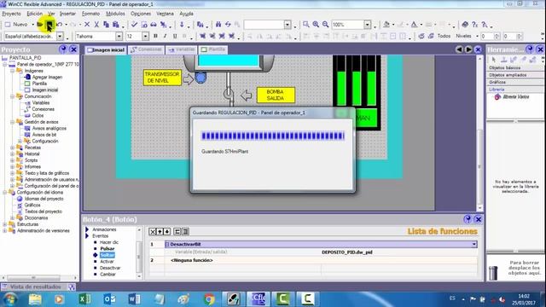This screenshot has height=307, width=546.
Task: Open the zoom percentage 100% dropdown
Action: click(368, 25)
